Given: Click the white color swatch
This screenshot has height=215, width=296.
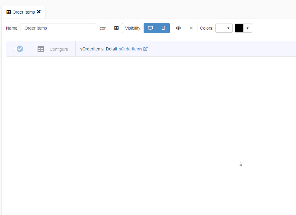Looking at the screenshot, I should click(x=220, y=28).
